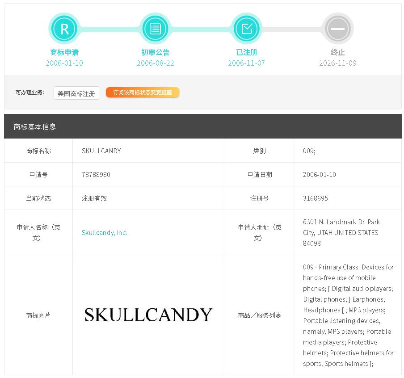
Task: Click the 已注册 checkmark icon
Action: pos(246,29)
